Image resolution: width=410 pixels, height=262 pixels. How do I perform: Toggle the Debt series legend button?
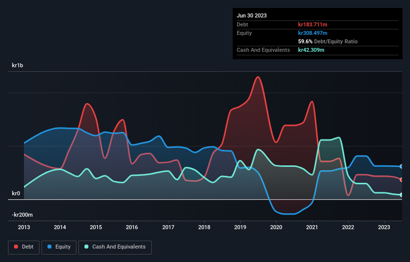click(23, 247)
